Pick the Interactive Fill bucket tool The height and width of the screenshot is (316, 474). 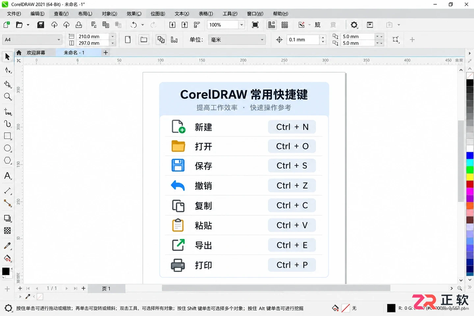click(7, 258)
